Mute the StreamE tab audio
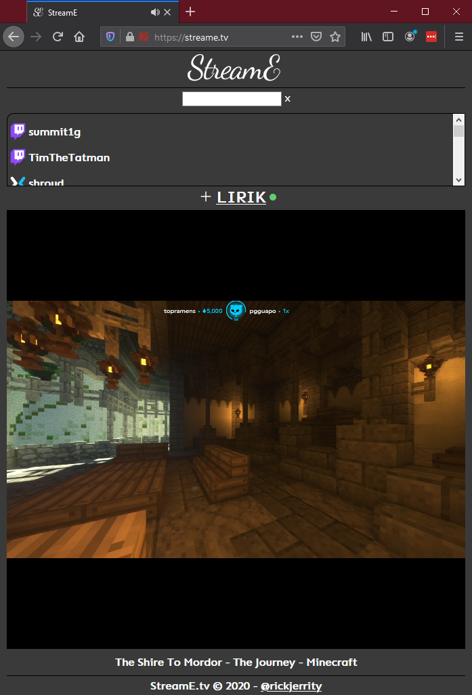The height and width of the screenshot is (695, 472). point(155,12)
